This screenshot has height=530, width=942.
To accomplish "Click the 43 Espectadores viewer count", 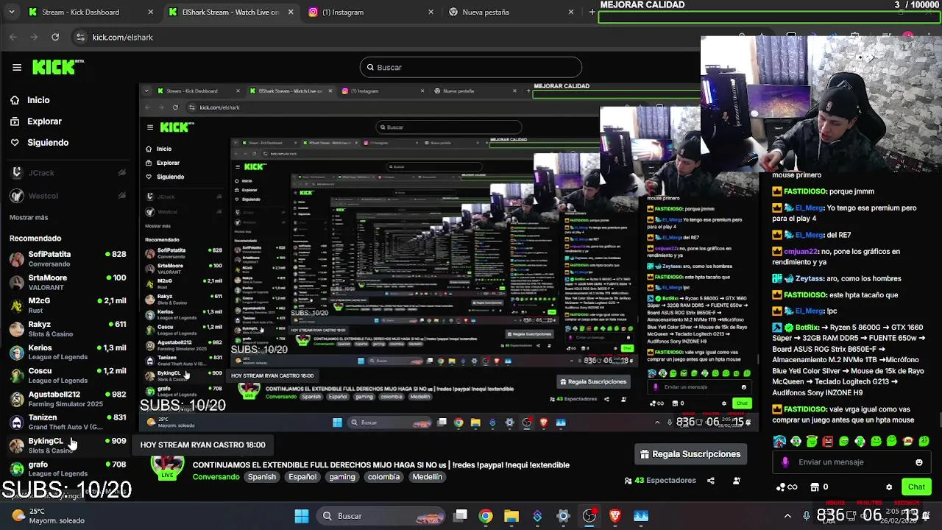I will pos(660,481).
